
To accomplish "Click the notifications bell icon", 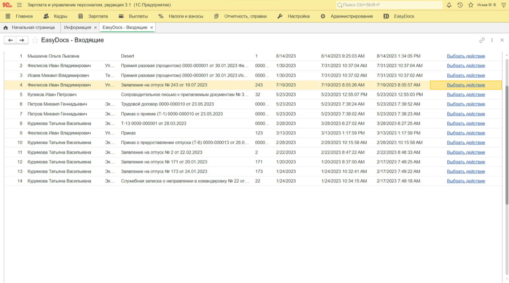I will 449,5.
